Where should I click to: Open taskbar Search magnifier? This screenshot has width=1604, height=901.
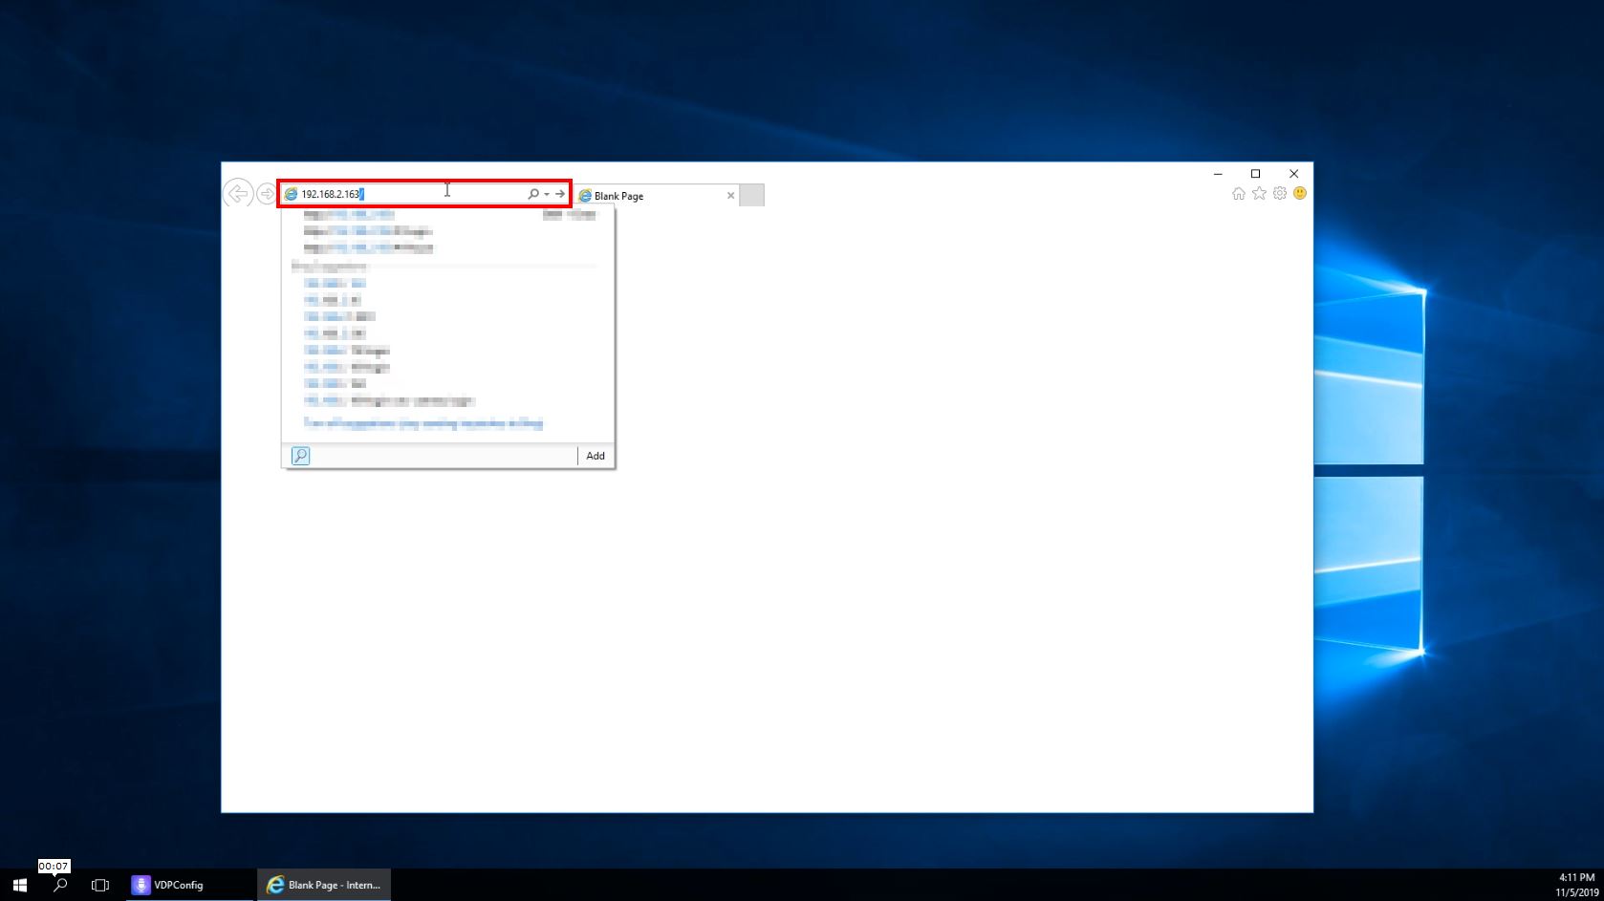tap(60, 885)
